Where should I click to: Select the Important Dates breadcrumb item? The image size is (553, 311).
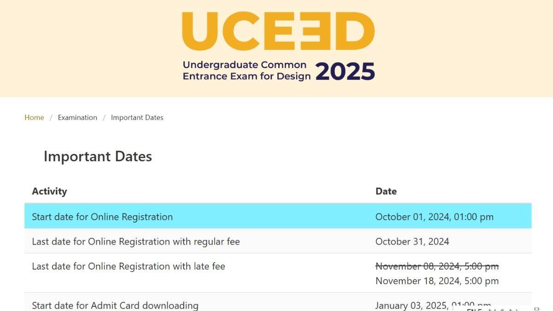tap(137, 117)
